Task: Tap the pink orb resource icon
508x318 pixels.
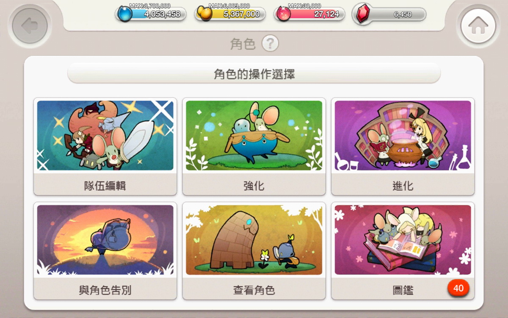Action: (283, 14)
